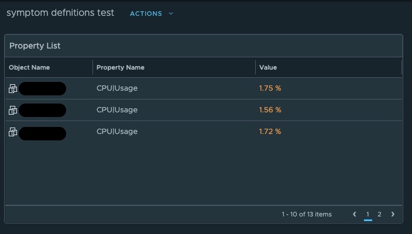Click the symptom defnitions test title
Screen dimensions: 412x234
point(60,13)
